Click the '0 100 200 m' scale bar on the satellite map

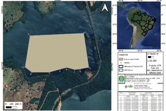13,106
